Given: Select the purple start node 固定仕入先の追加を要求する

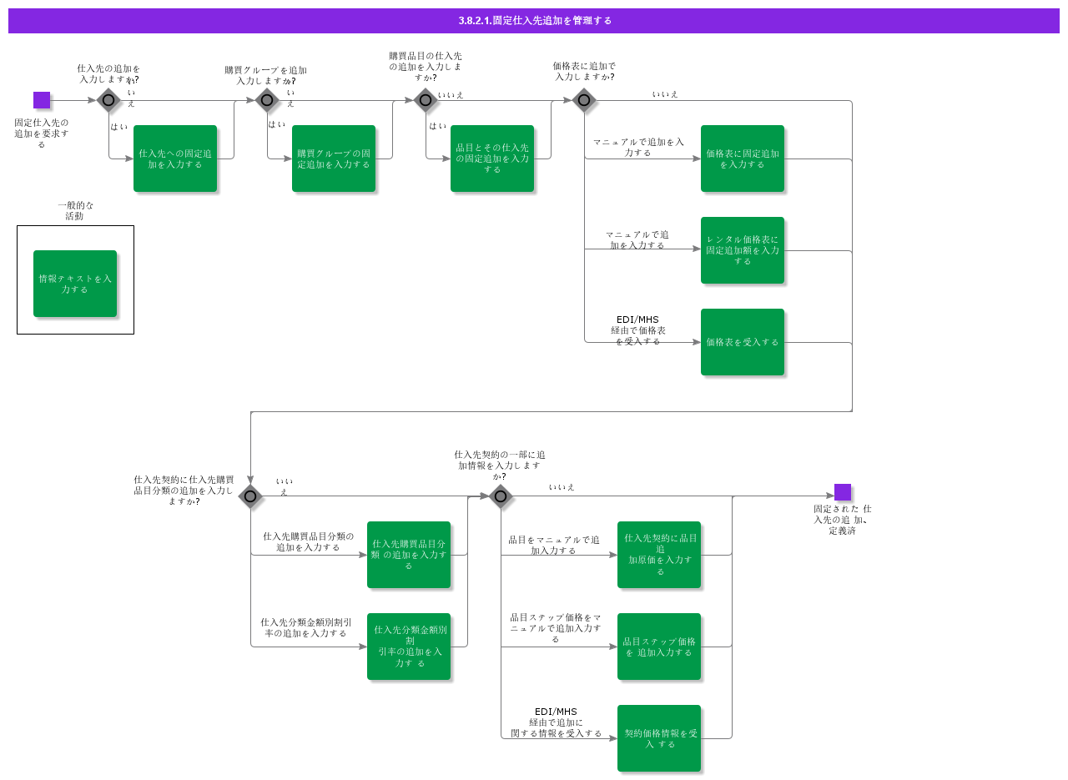Looking at the screenshot, I should tap(41, 100).
